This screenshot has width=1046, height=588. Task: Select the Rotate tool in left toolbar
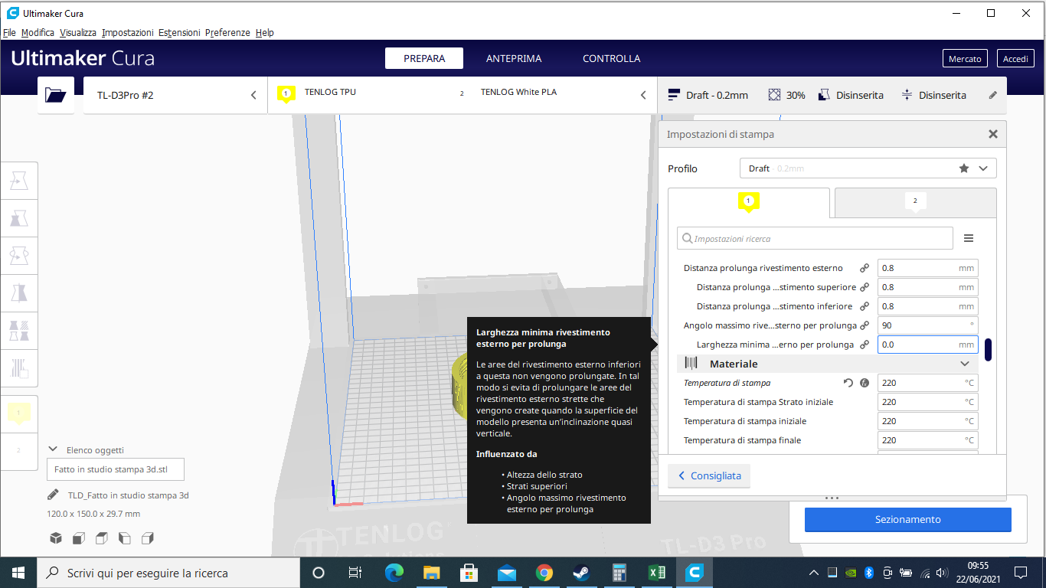point(19,256)
